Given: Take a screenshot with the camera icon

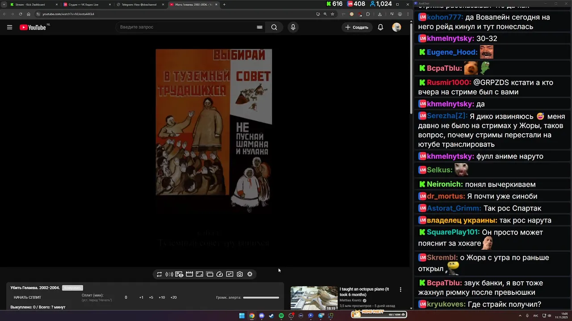Looking at the screenshot, I should (240, 274).
